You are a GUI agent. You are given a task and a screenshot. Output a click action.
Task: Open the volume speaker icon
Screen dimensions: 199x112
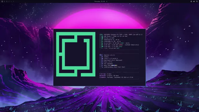(x=194, y=1)
